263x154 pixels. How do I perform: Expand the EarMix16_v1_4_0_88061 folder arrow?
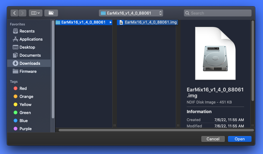[x=110, y=22]
